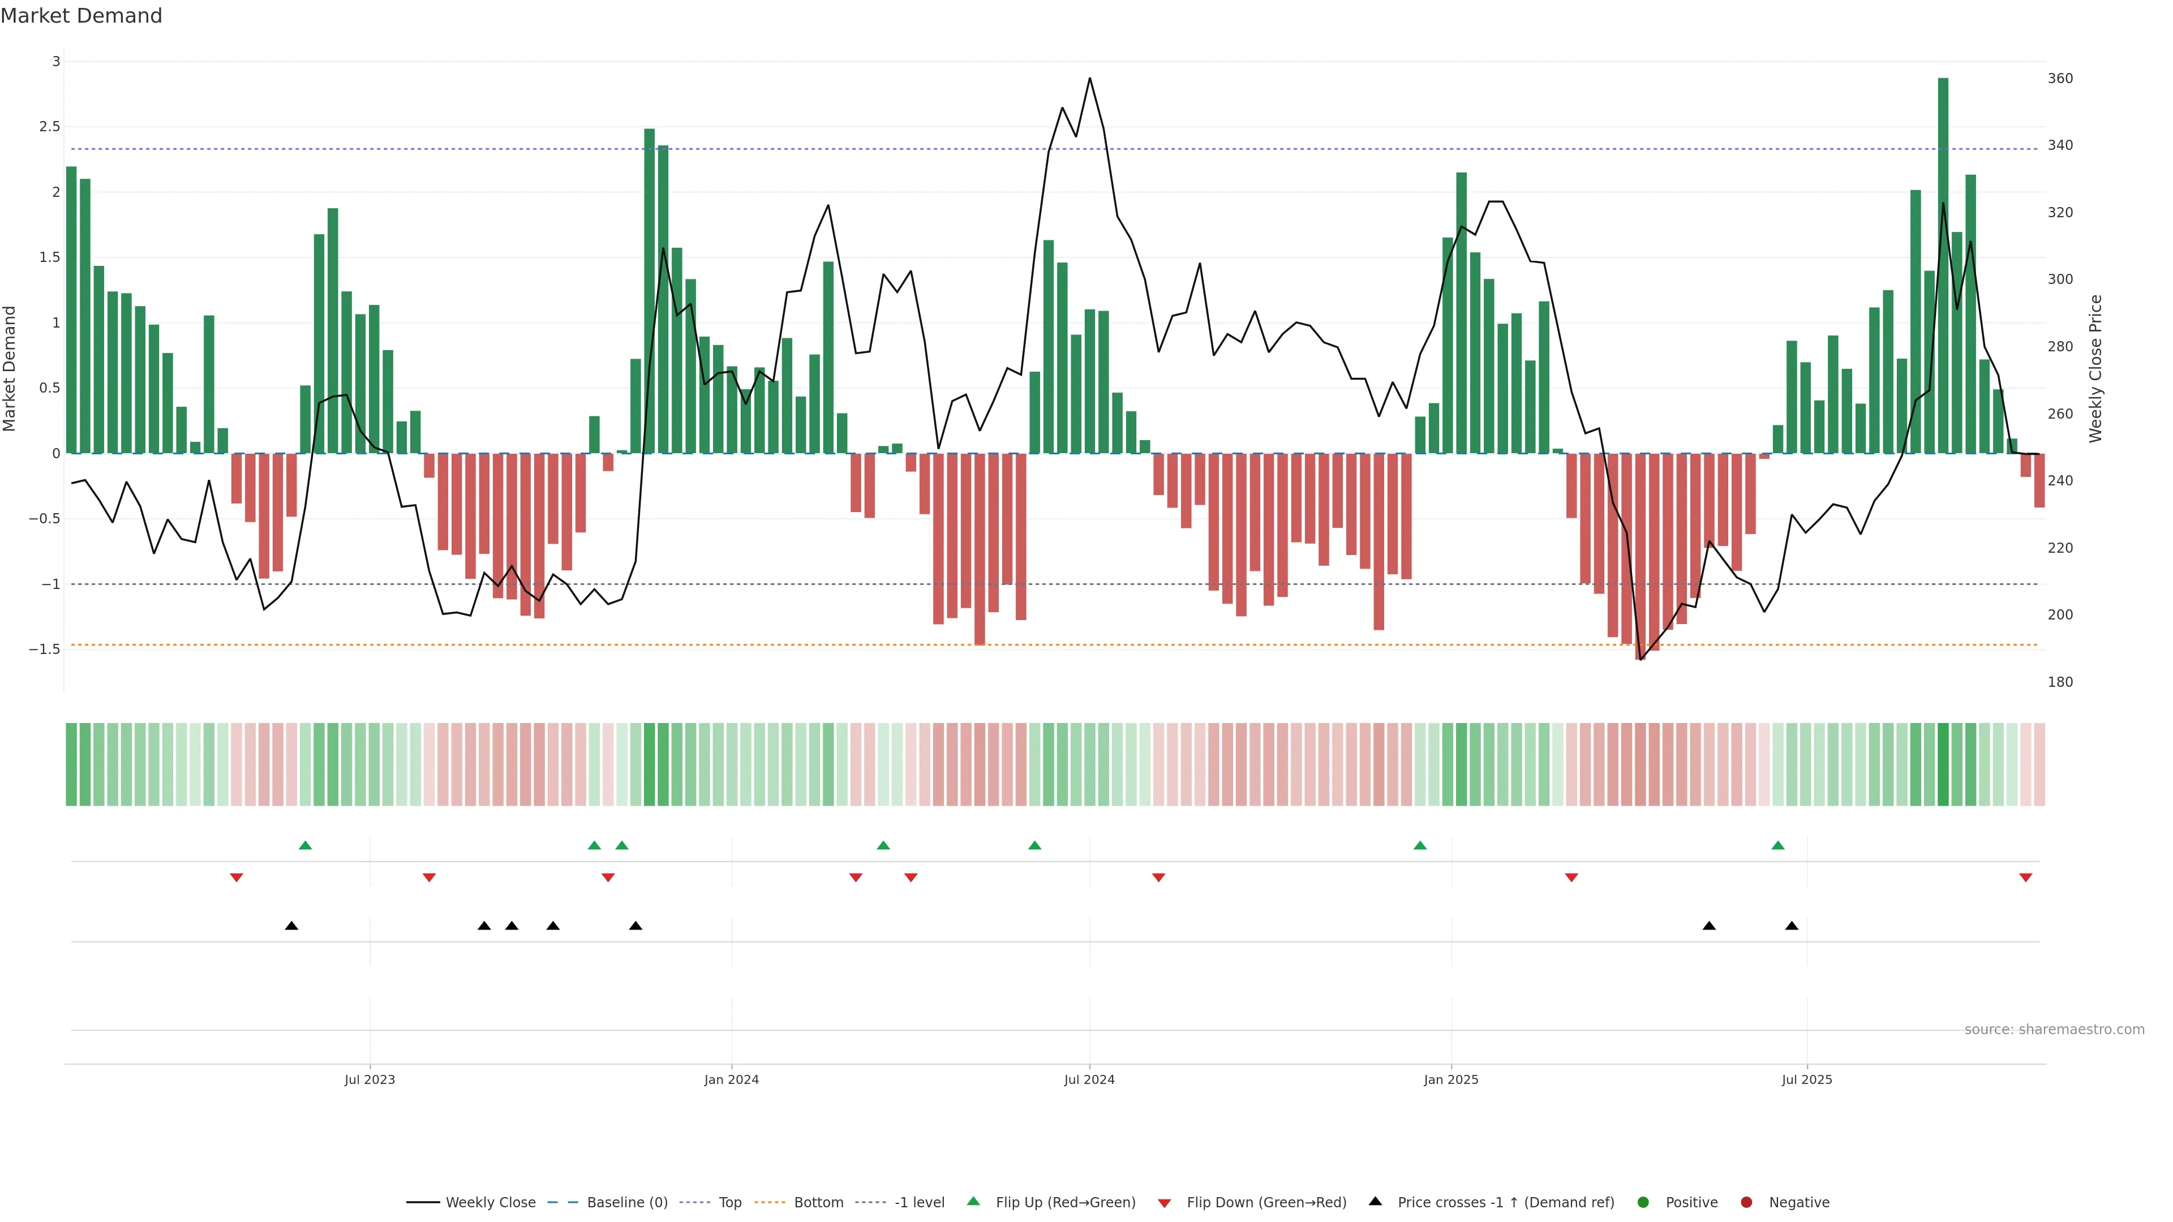Click the source: sharemaestro.com text
This screenshot has height=1222, width=2173.
coord(2054,1030)
